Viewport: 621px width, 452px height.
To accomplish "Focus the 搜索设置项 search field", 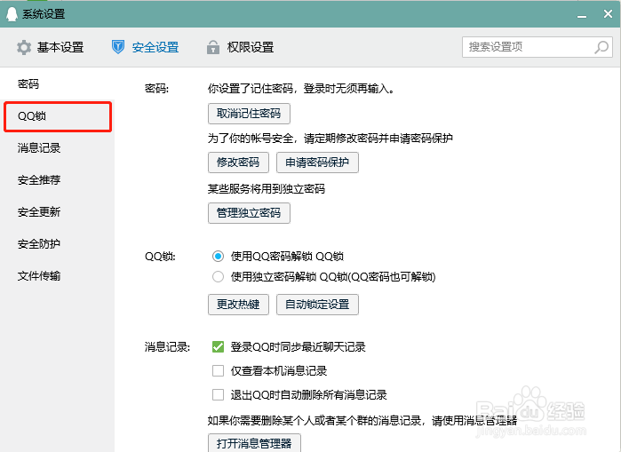I will (537, 47).
